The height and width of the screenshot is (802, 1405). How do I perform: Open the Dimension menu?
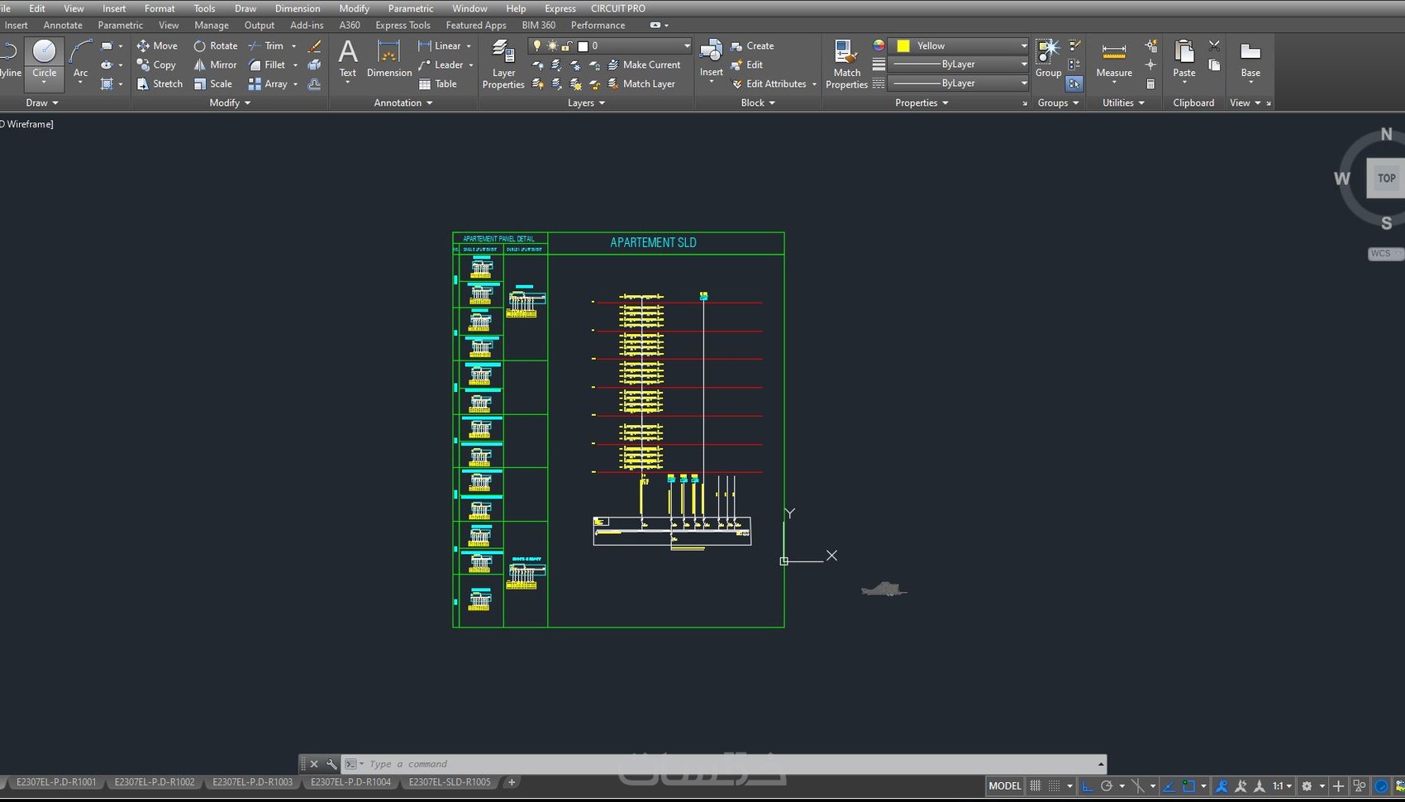(297, 8)
